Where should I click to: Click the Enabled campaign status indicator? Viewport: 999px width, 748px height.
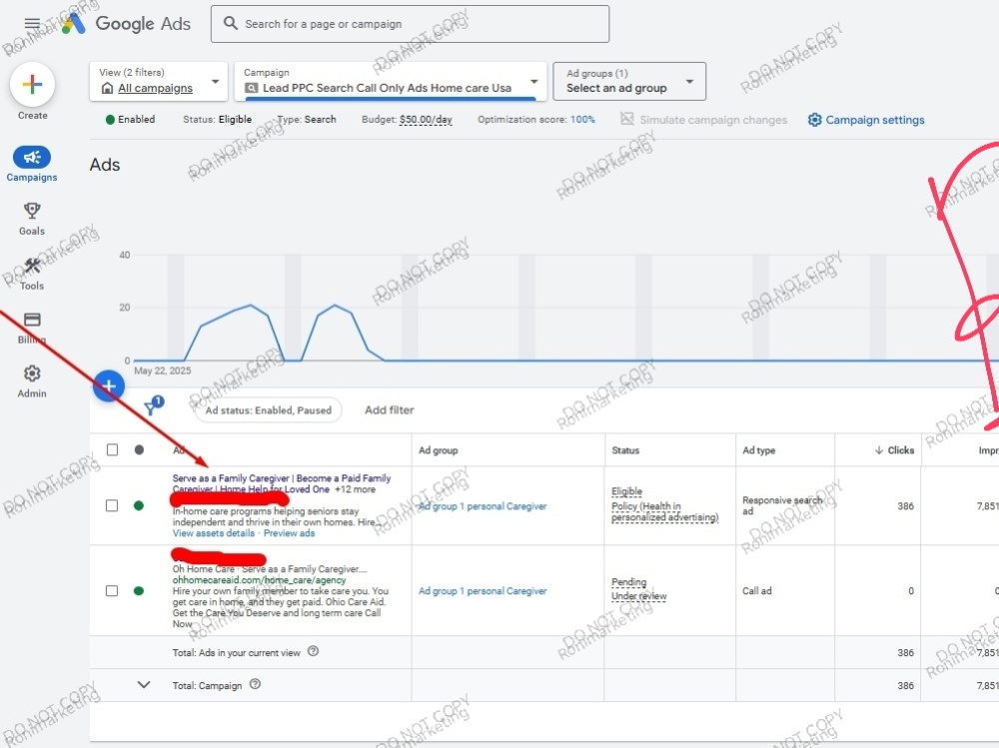(x=130, y=119)
